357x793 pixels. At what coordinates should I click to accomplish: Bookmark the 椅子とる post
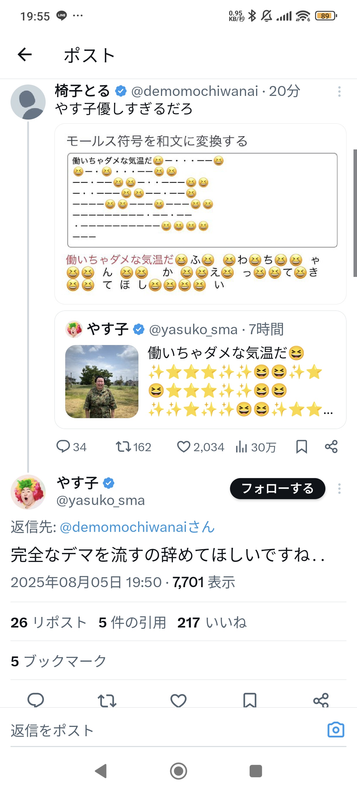301,447
